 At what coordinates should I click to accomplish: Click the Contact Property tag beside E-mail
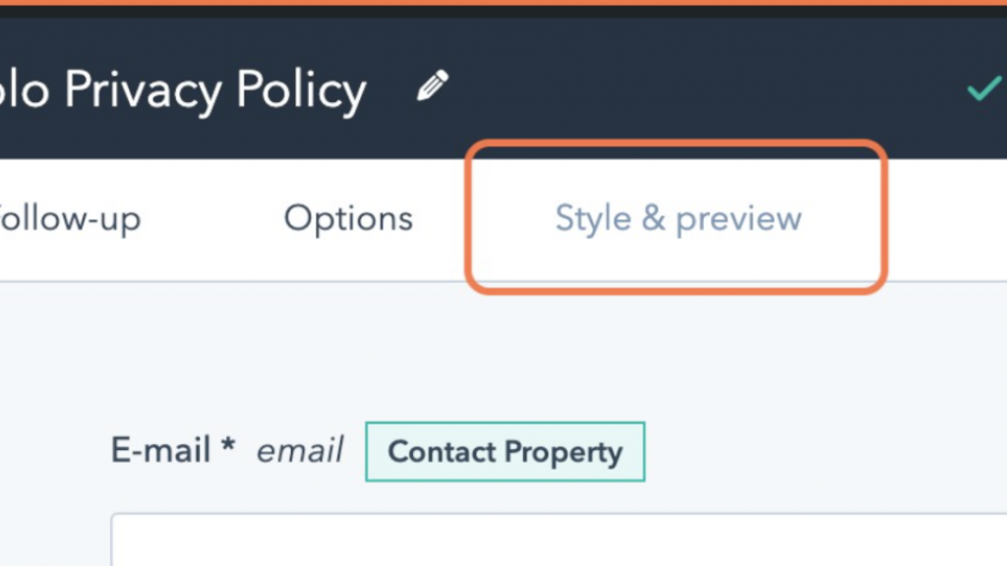coord(504,451)
